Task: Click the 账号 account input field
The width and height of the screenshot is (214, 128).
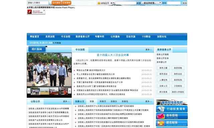Action: pos(126,3)
